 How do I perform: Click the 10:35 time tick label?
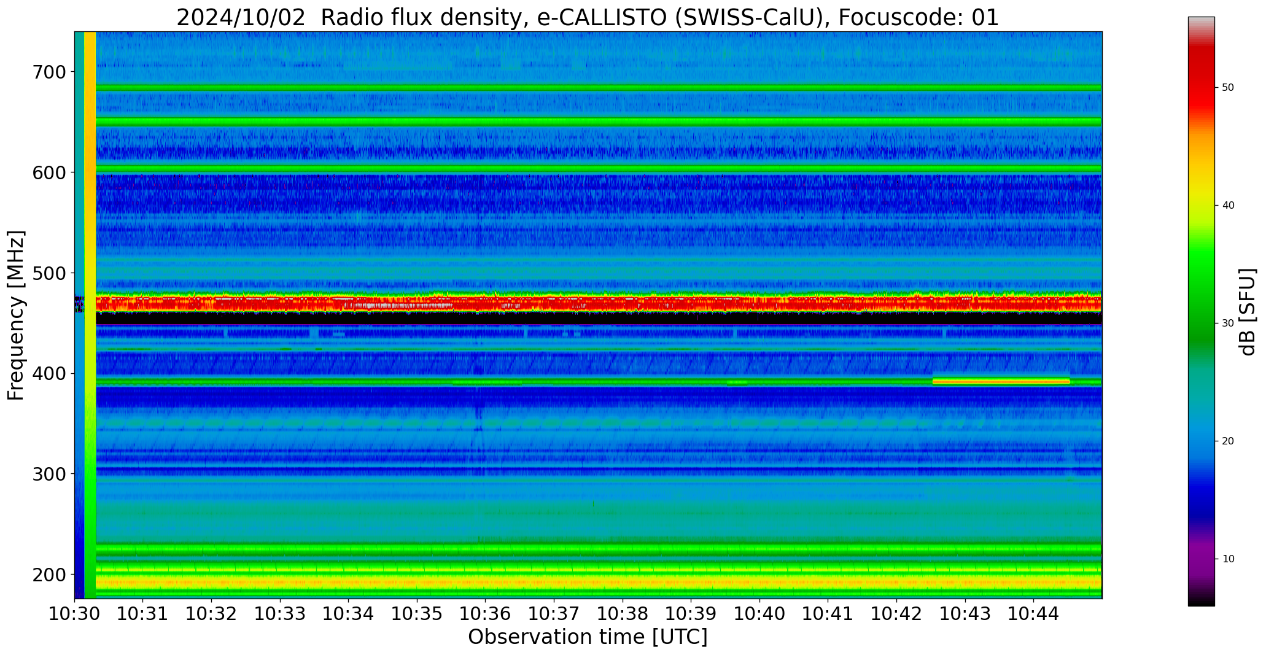coord(417,613)
